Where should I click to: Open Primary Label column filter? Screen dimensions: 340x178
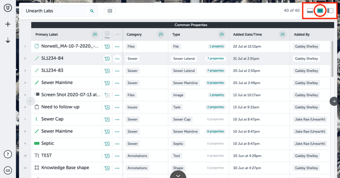pos(95,34)
